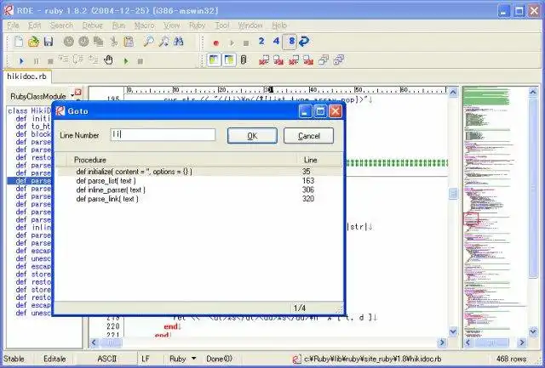The width and height of the screenshot is (545, 368).
Task: Click the editor vertical scrollbar up arrow
Action: 453,93
